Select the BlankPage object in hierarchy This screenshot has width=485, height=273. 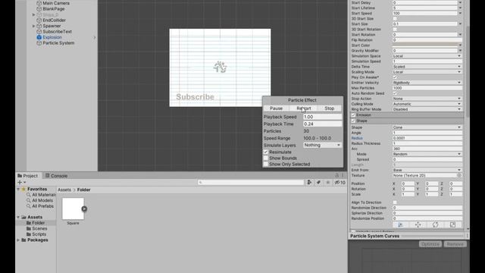pos(54,8)
